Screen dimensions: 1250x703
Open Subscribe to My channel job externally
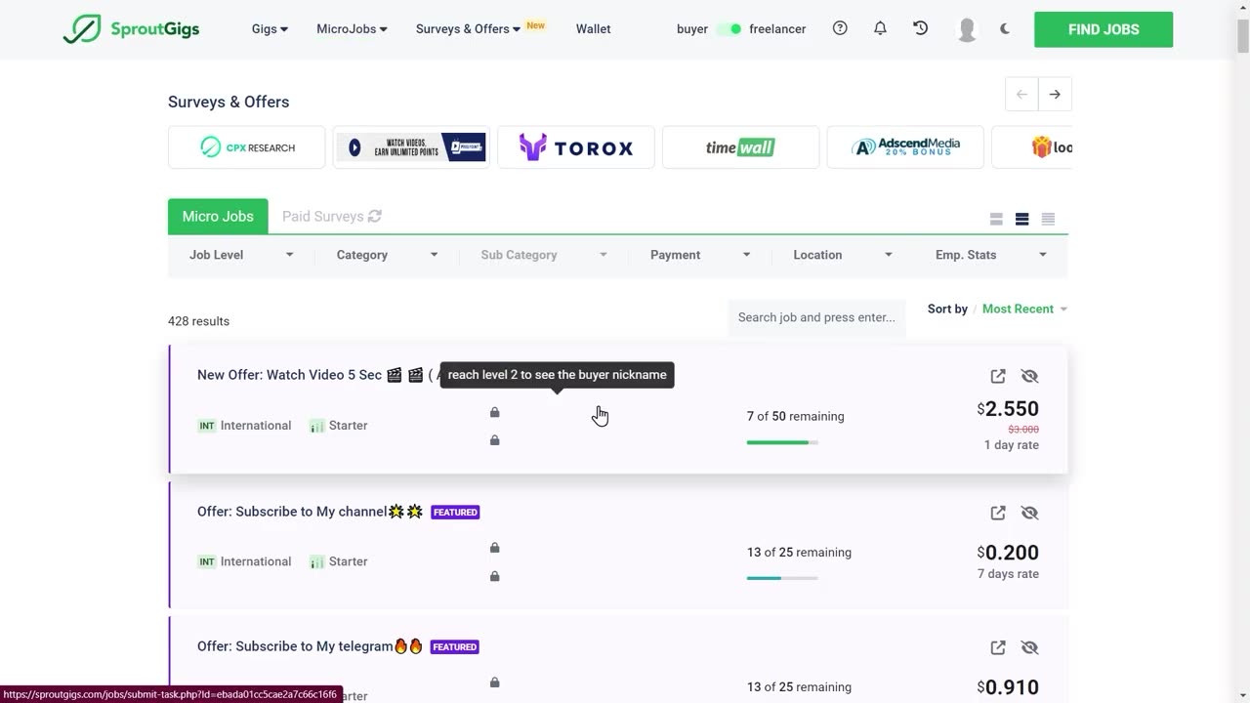tap(998, 513)
